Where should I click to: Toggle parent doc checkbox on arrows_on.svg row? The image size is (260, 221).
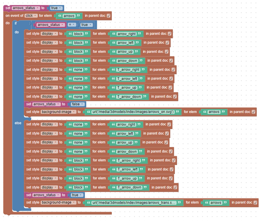(x=254, y=112)
